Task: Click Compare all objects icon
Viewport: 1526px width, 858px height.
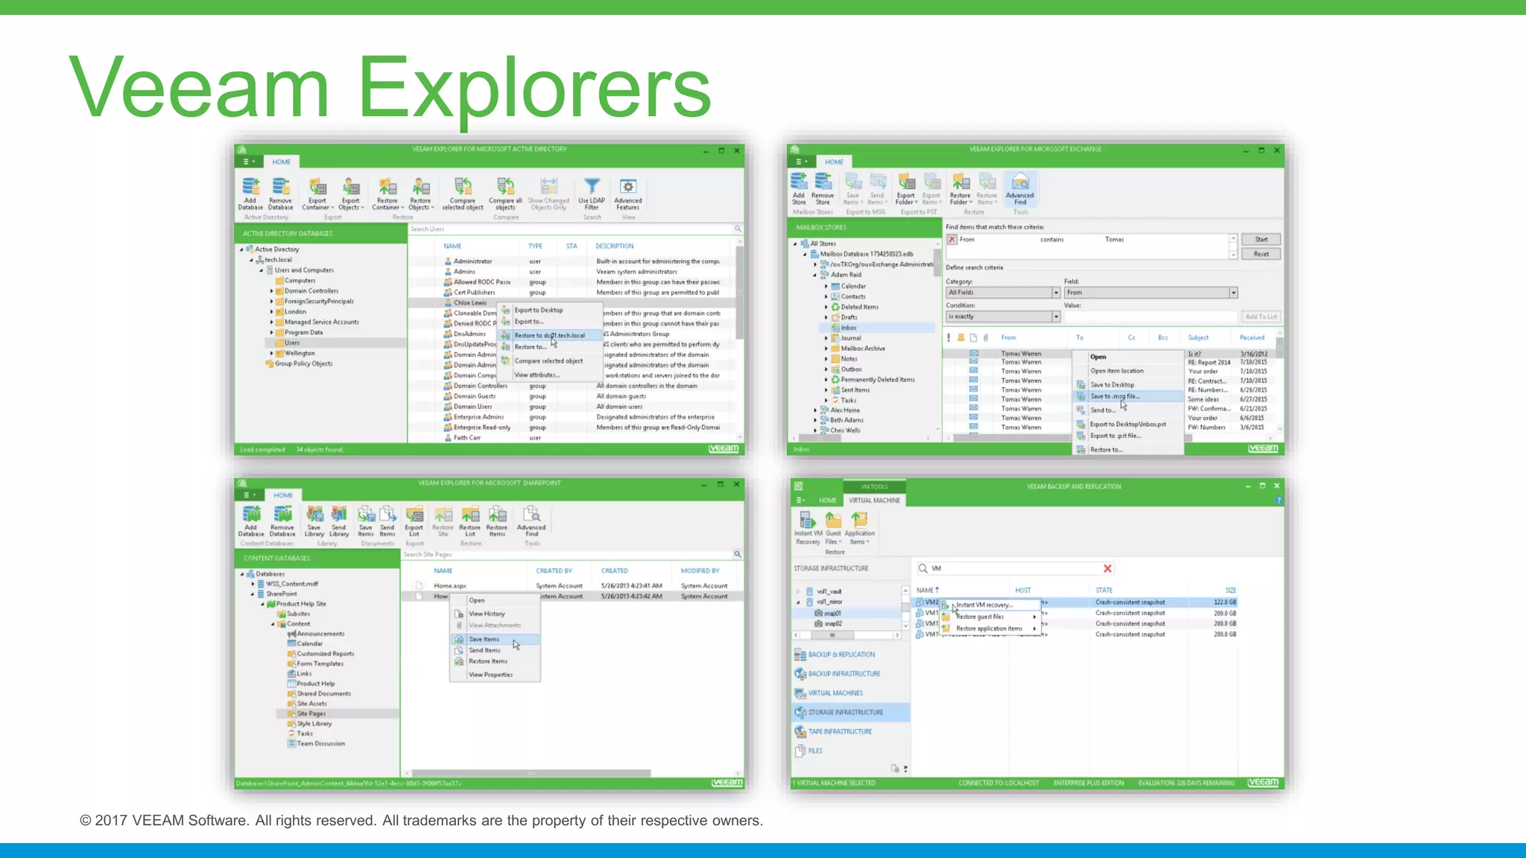Action: [x=505, y=194]
